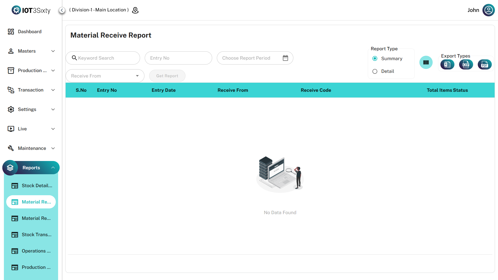Select the Summary report type

(x=375, y=59)
